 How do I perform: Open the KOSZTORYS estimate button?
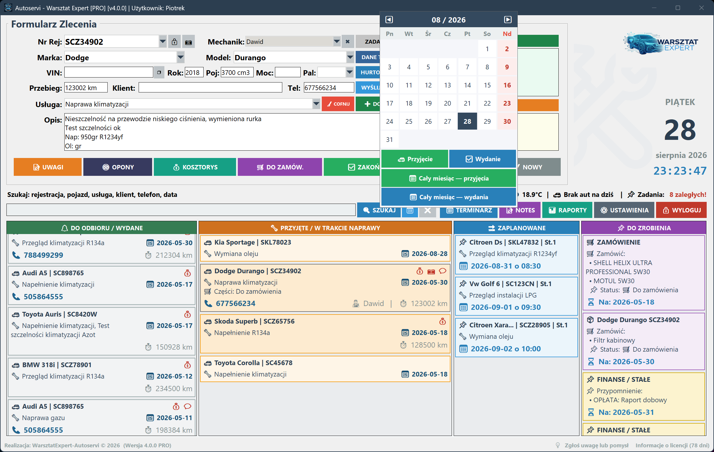click(195, 167)
